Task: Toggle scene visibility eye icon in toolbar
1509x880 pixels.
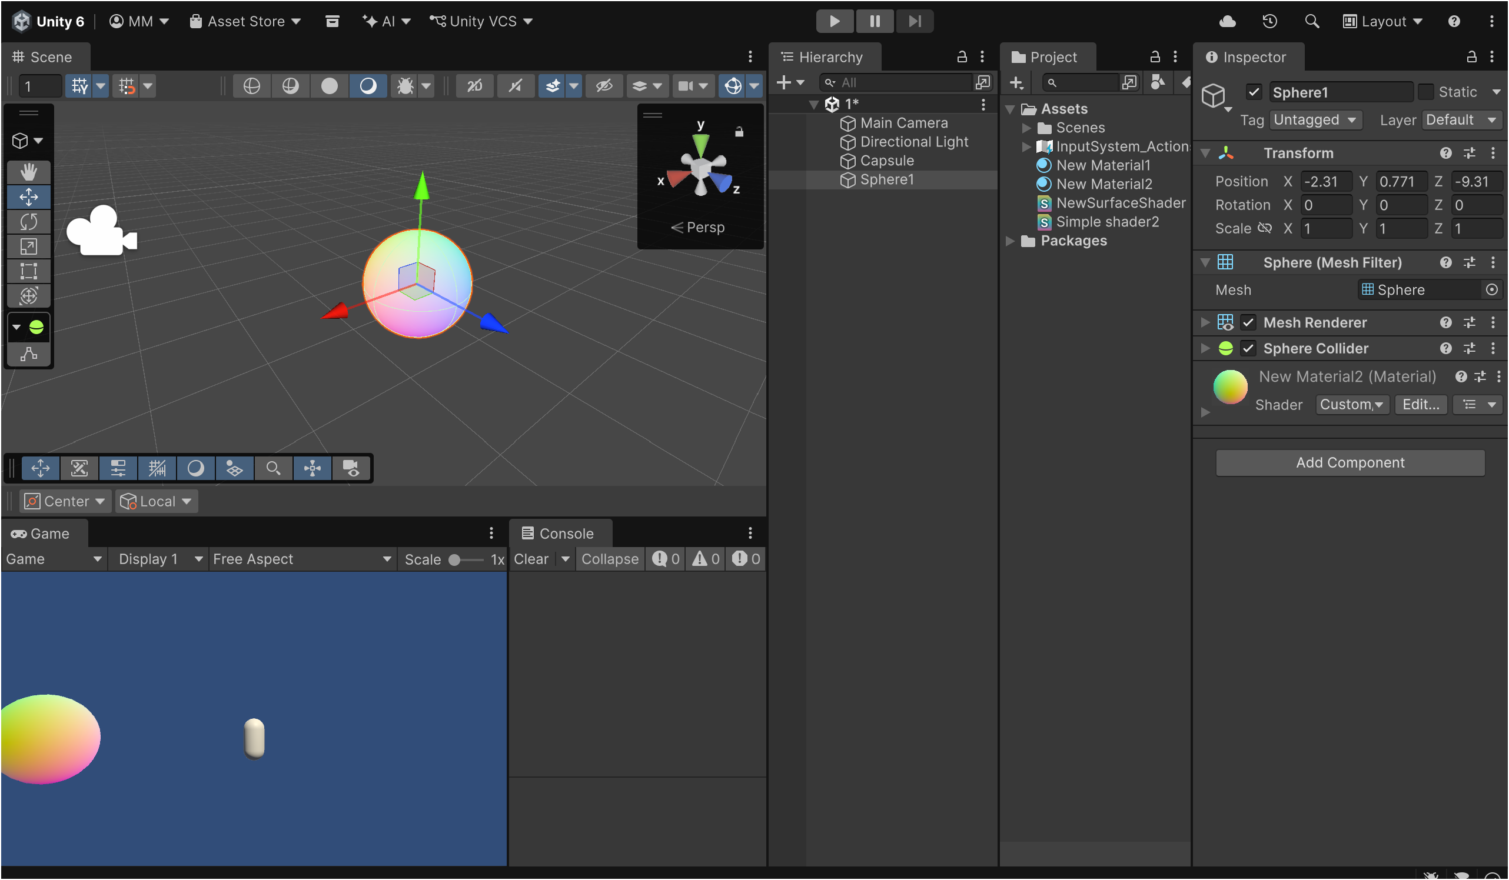Action: 604,86
